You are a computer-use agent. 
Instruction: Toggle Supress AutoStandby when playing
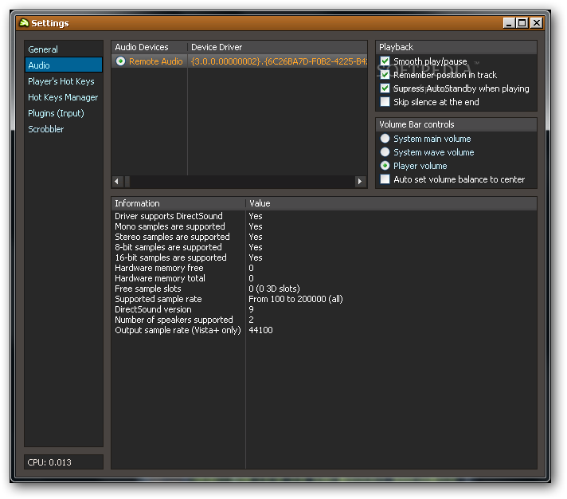(385, 88)
